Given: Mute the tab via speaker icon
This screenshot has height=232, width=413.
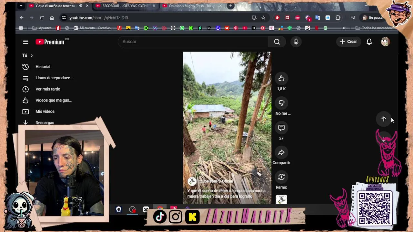Looking at the screenshot, I should (80, 6).
